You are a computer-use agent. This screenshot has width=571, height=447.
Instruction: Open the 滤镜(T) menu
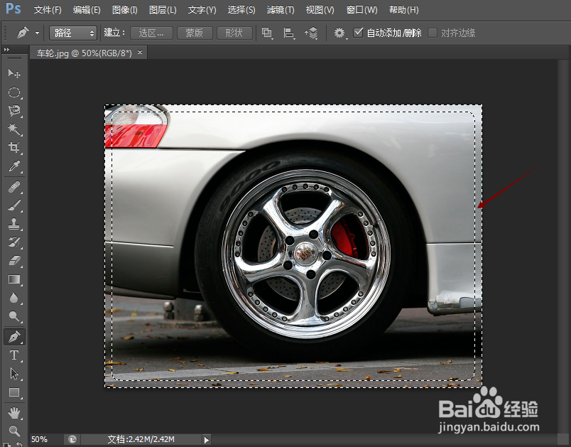[281, 10]
